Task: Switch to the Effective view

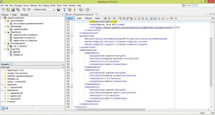Action: (x=88, y=18)
